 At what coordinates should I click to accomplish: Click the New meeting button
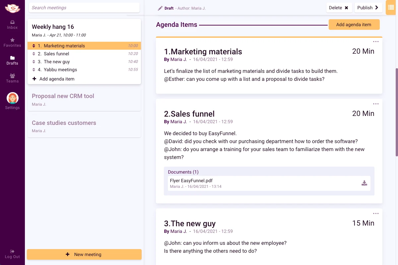84,254
